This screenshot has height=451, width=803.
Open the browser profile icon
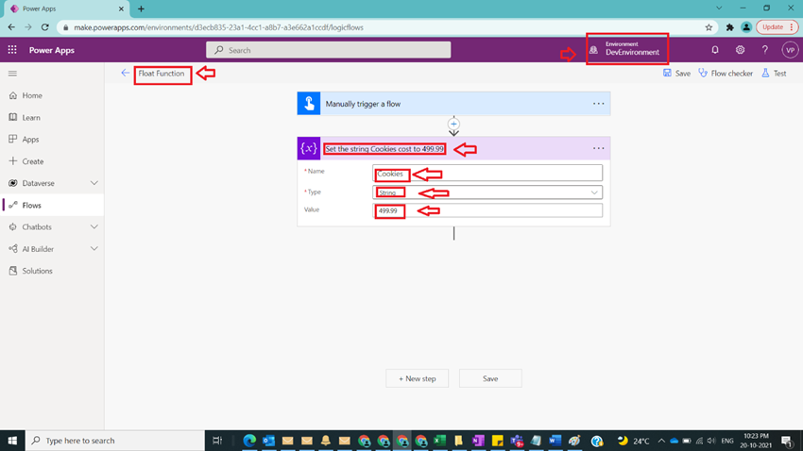click(x=746, y=27)
